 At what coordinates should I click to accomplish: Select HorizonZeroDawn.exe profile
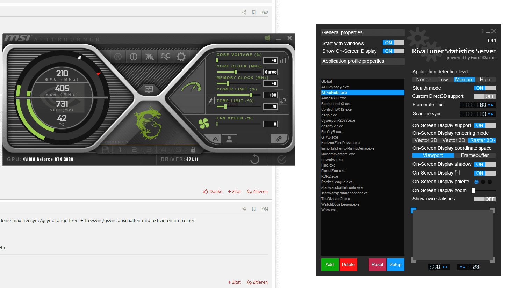coord(362,143)
